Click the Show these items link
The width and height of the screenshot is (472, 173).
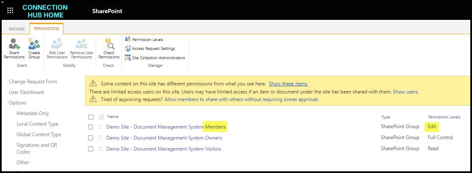tap(288, 84)
